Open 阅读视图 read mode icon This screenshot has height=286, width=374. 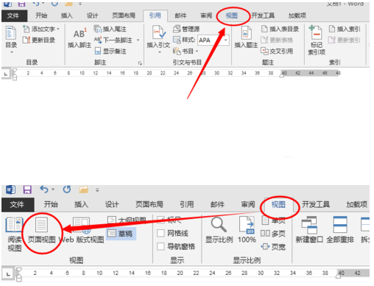click(x=14, y=224)
